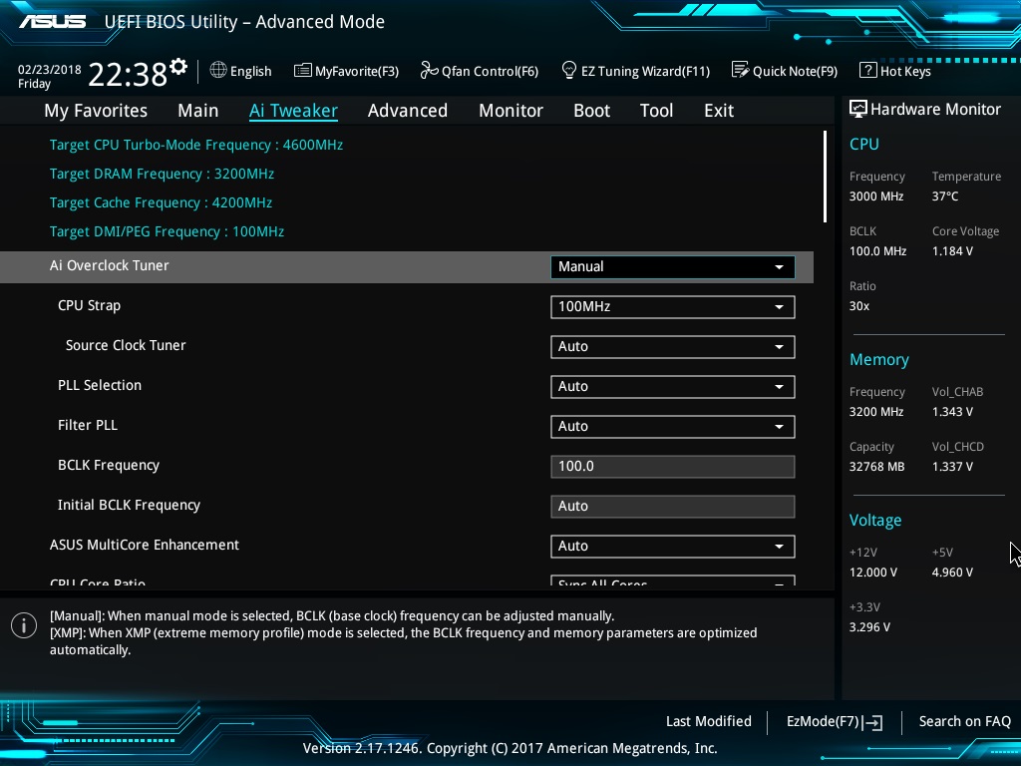The image size is (1021, 766).
Task: Expand the Filter PLL dropdown
Action: [x=673, y=426]
